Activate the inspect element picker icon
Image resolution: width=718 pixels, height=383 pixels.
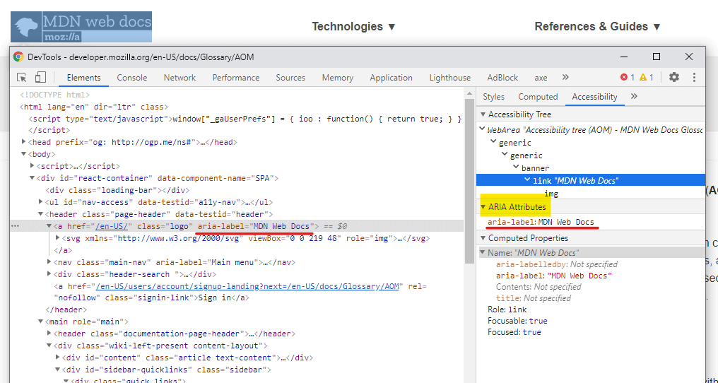click(21, 78)
